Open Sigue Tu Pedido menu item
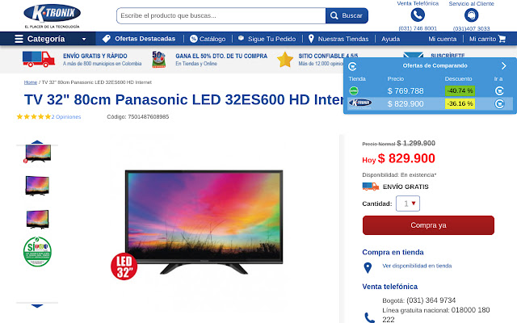 [267, 39]
